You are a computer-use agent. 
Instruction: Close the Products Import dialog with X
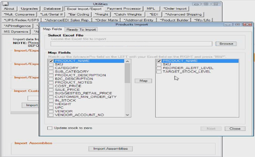pyautogui.click(x=247, y=25)
